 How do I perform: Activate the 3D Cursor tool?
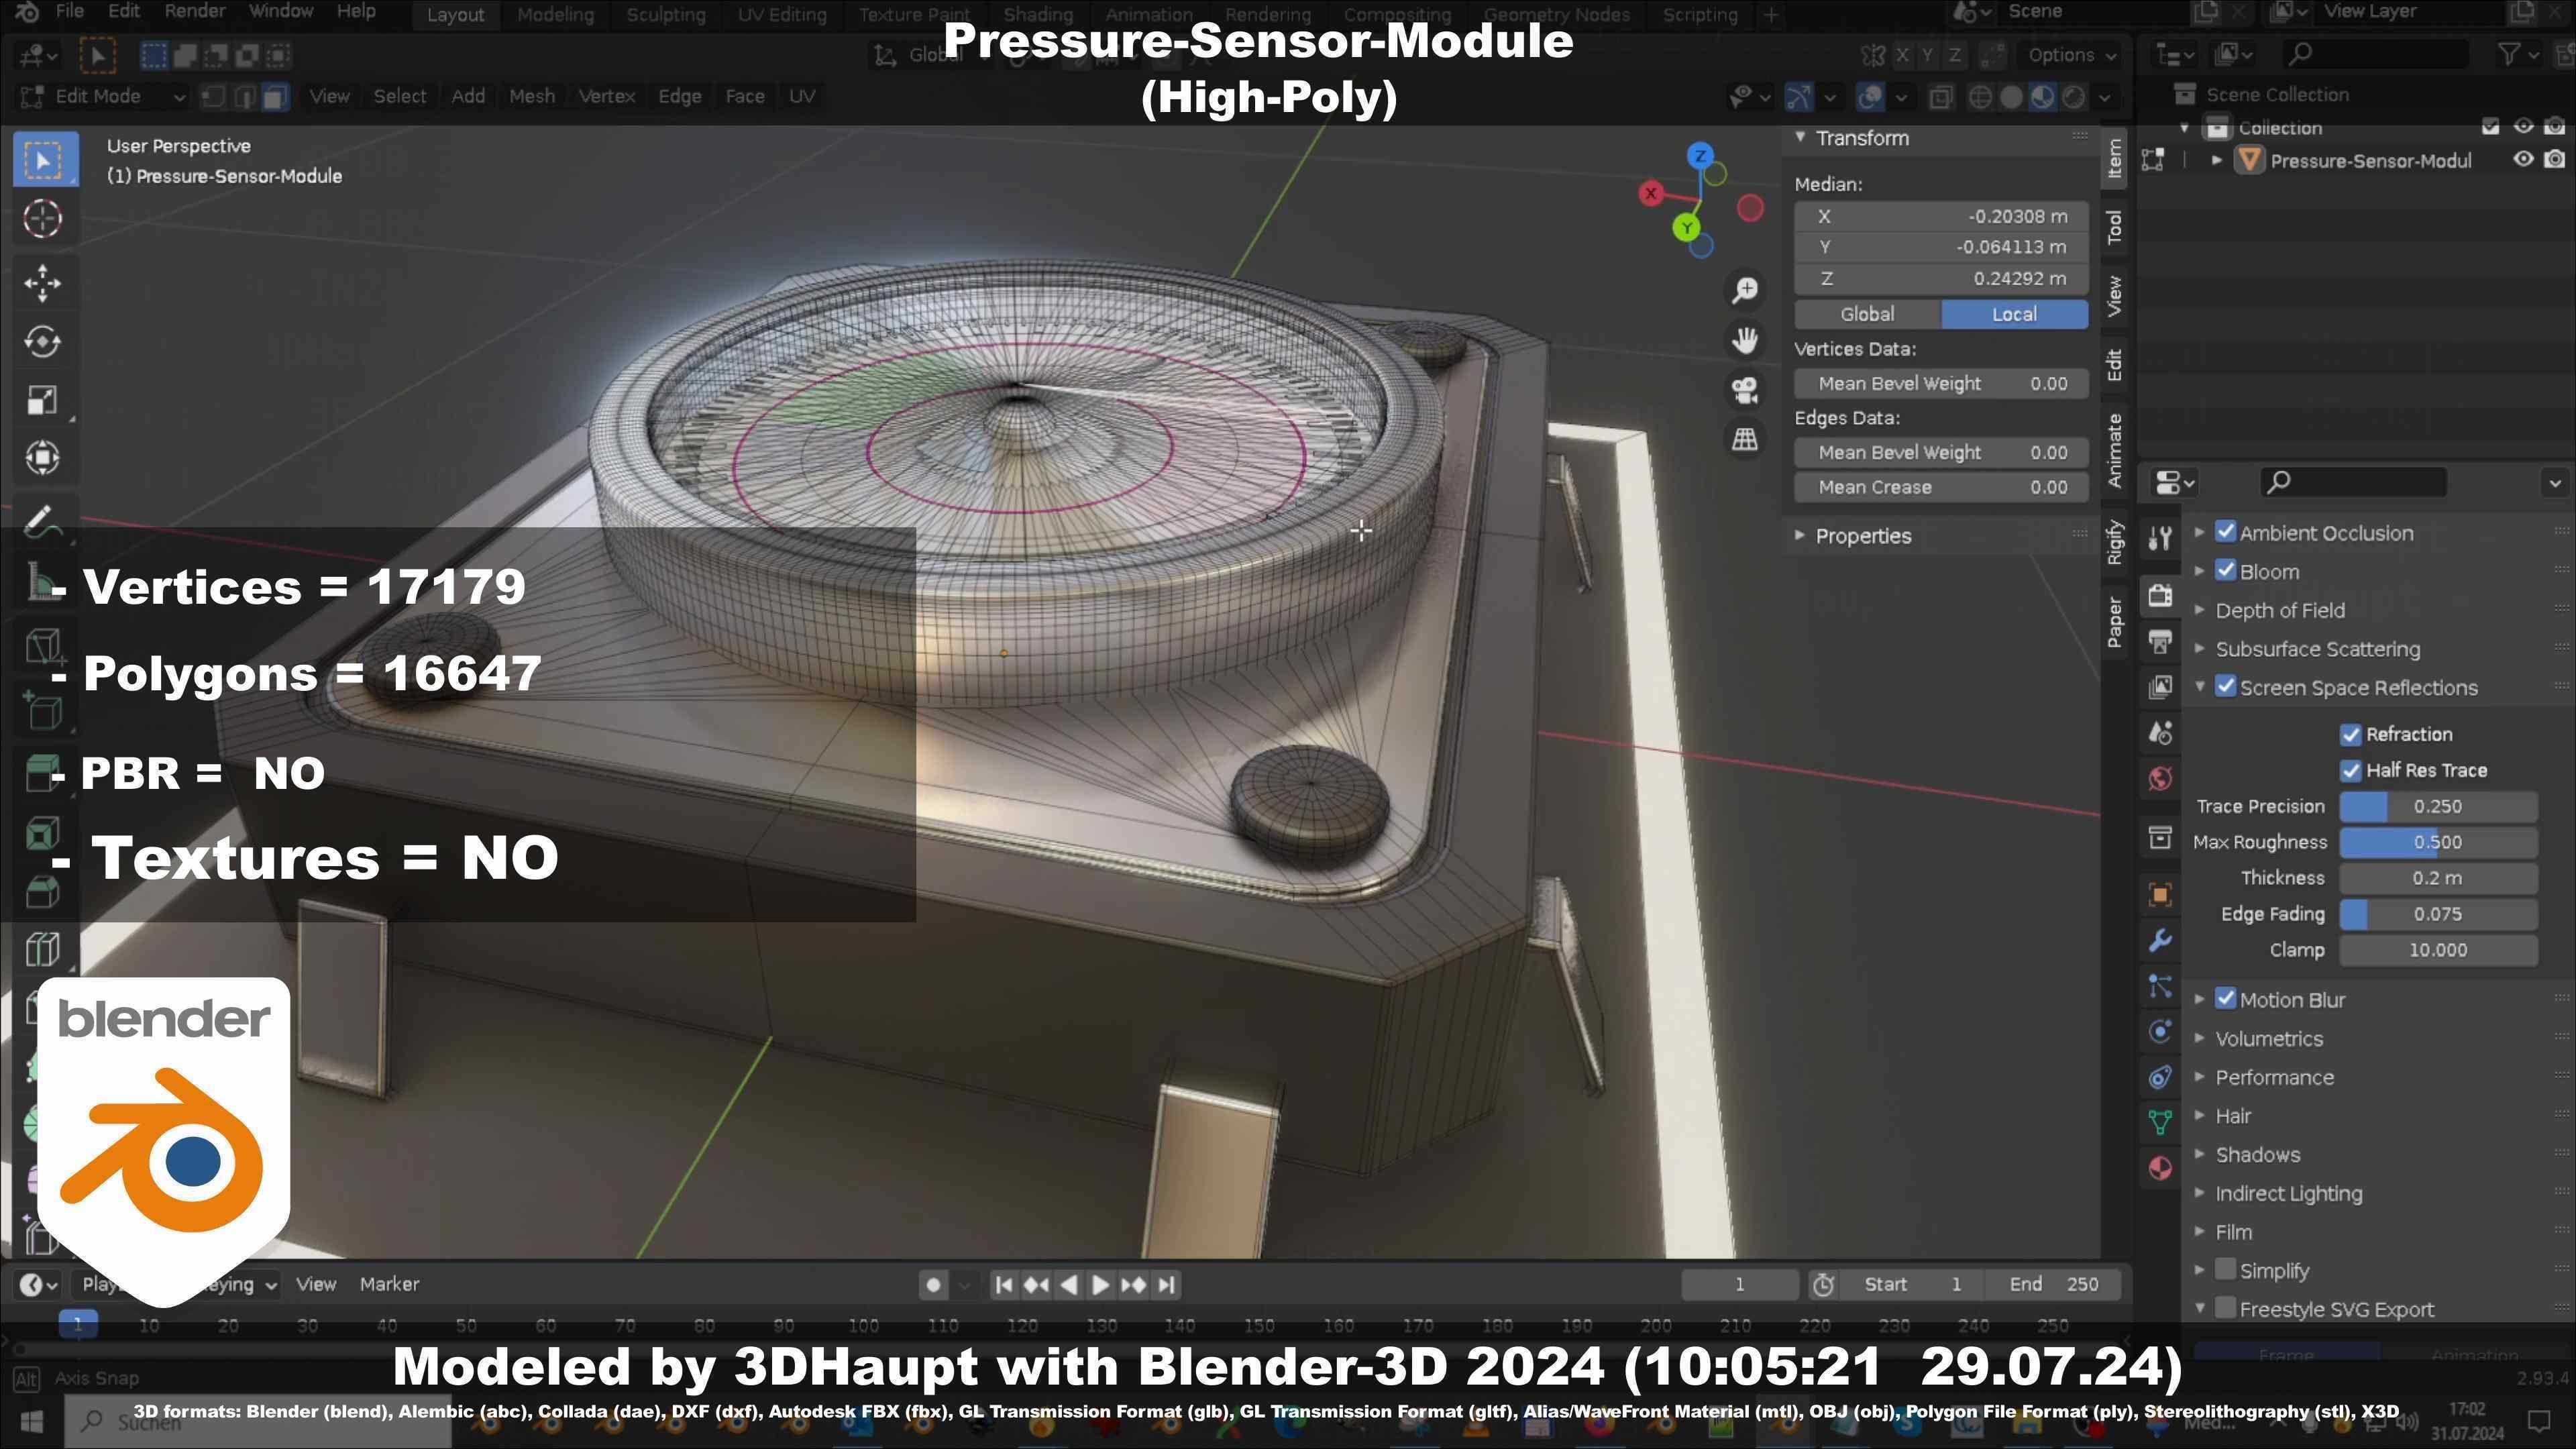click(x=43, y=219)
